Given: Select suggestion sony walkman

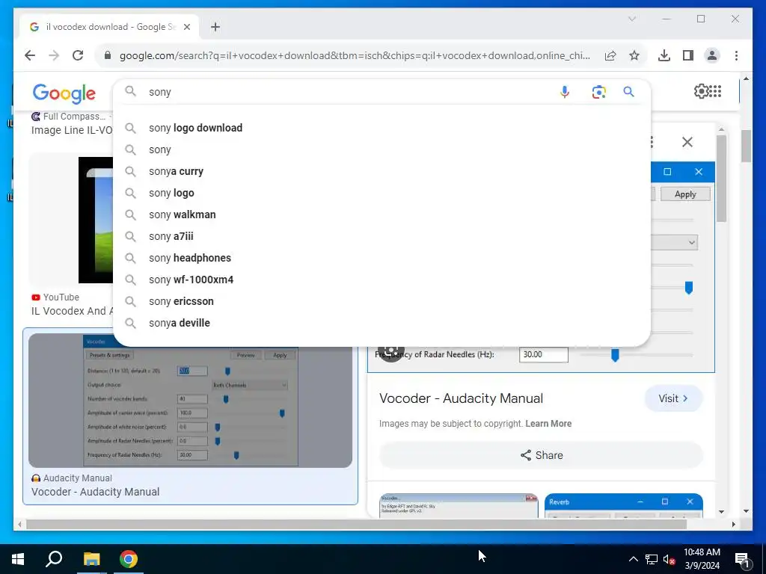Looking at the screenshot, I should pyautogui.click(x=382, y=215).
